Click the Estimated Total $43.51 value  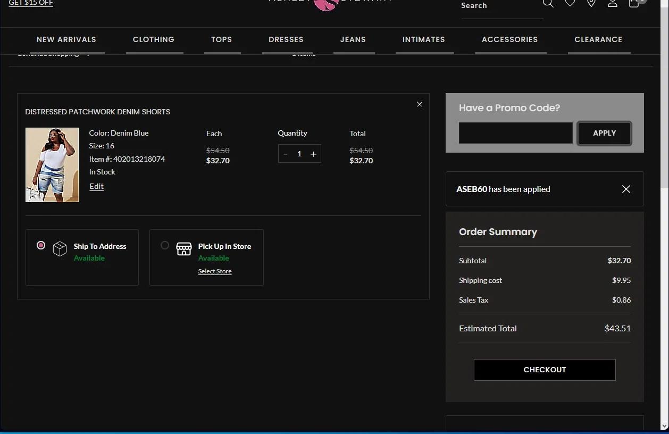click(617, 329)
